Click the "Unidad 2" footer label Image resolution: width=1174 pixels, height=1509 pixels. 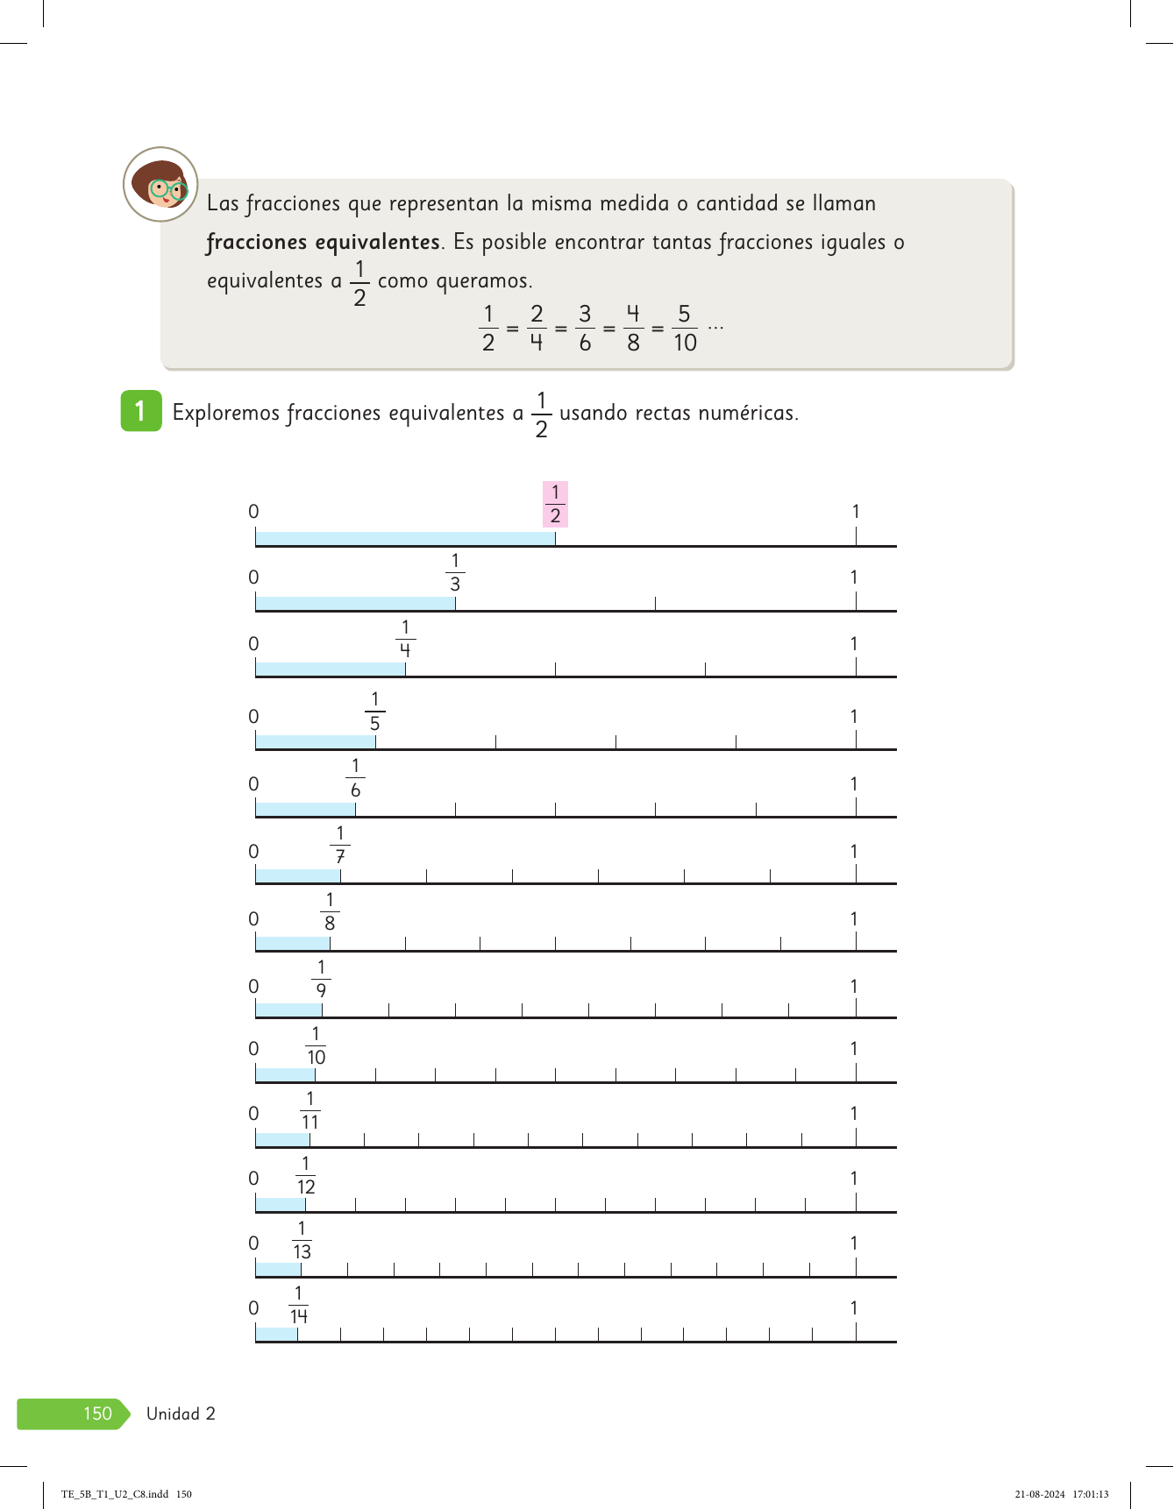(181, 1413)
